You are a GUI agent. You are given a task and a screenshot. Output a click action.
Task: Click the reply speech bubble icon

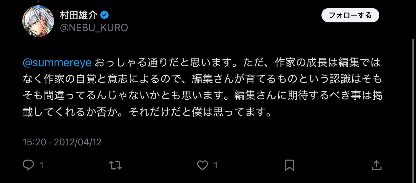[28, 165]
